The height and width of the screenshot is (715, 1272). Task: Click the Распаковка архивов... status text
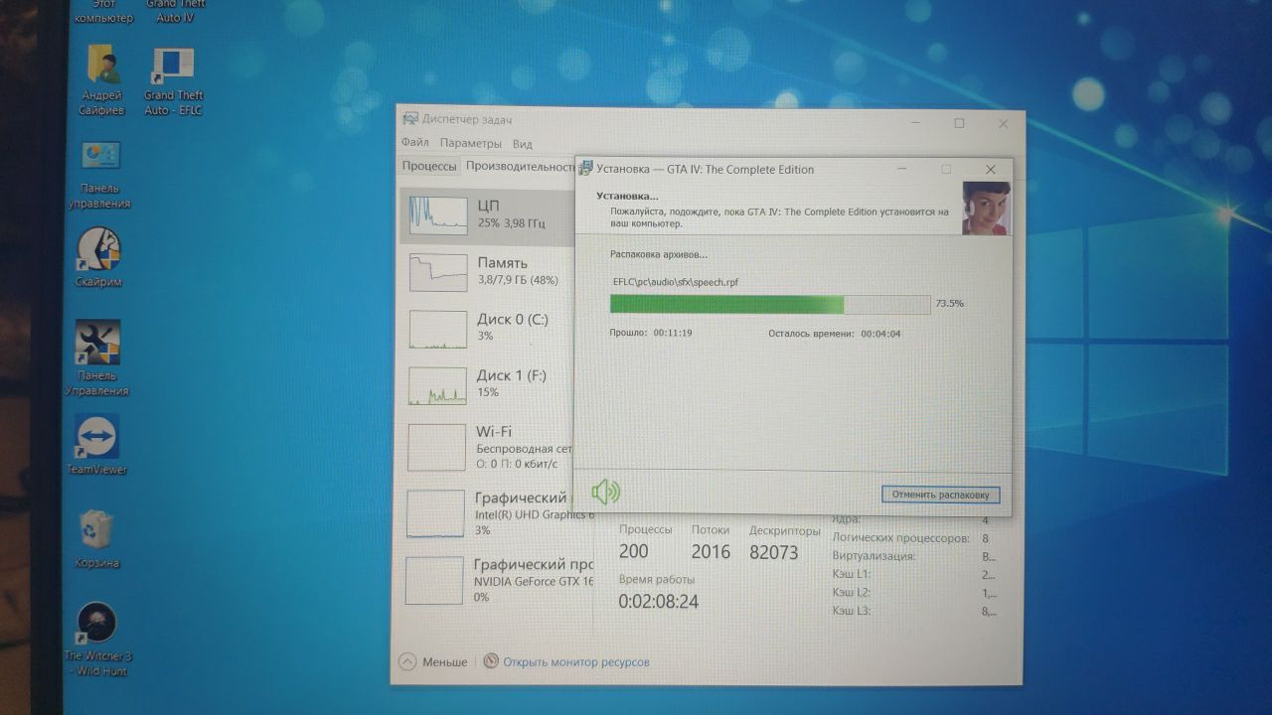659,254
